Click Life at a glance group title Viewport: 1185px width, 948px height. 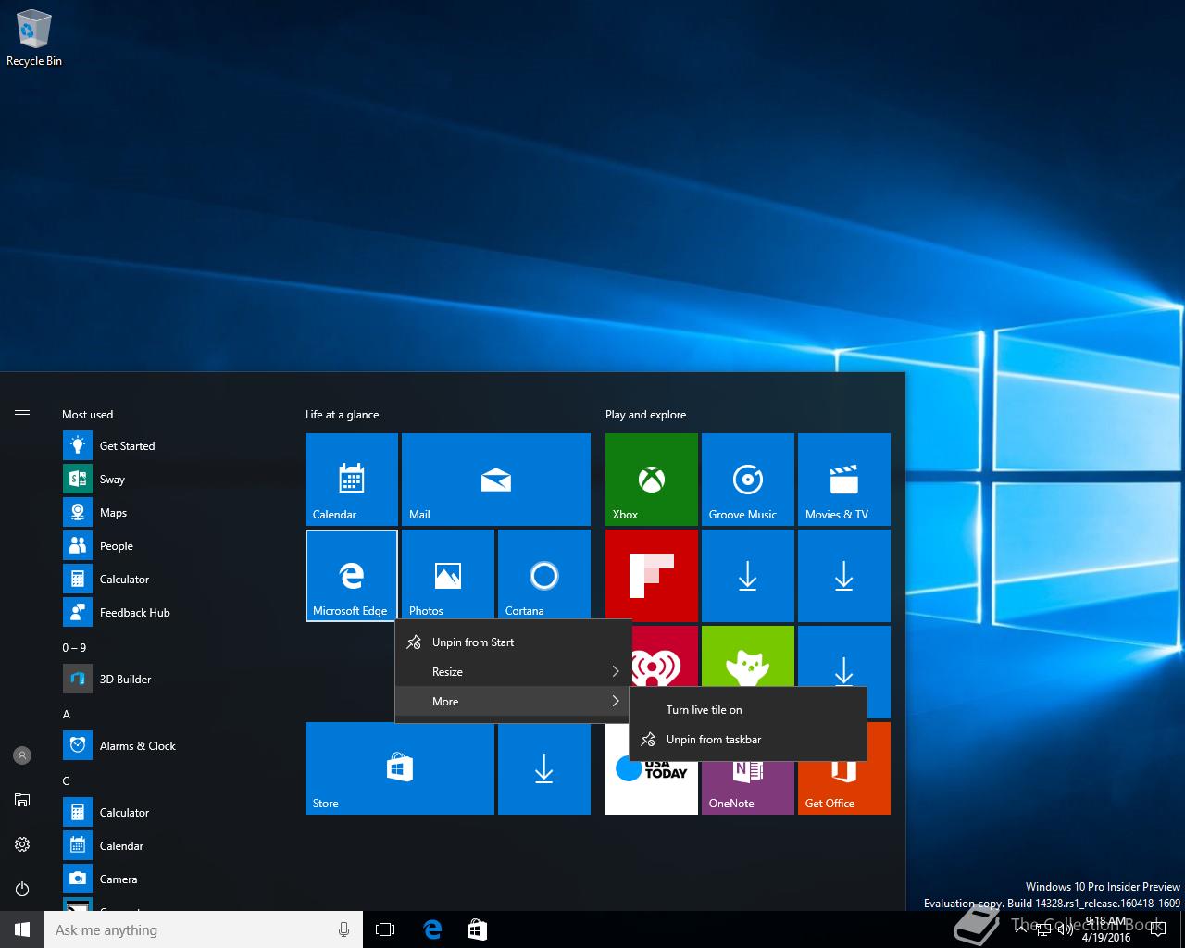(x=342, y=414)
